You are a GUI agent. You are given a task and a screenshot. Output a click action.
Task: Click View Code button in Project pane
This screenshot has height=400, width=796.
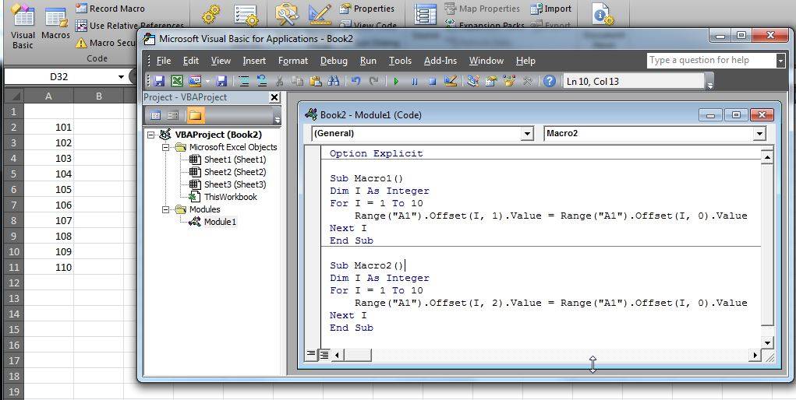156,116
